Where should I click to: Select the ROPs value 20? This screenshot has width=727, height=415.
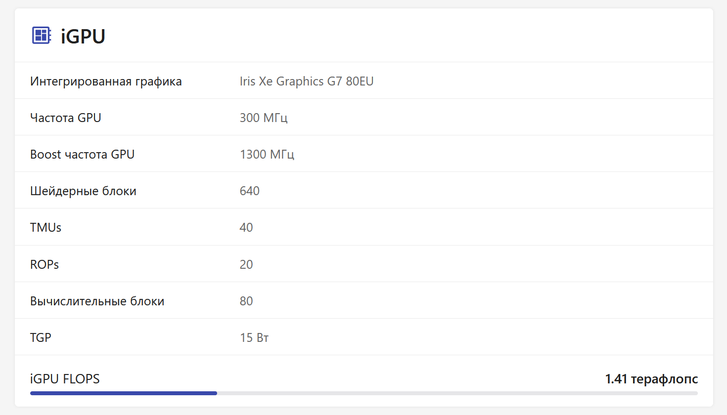246,265
